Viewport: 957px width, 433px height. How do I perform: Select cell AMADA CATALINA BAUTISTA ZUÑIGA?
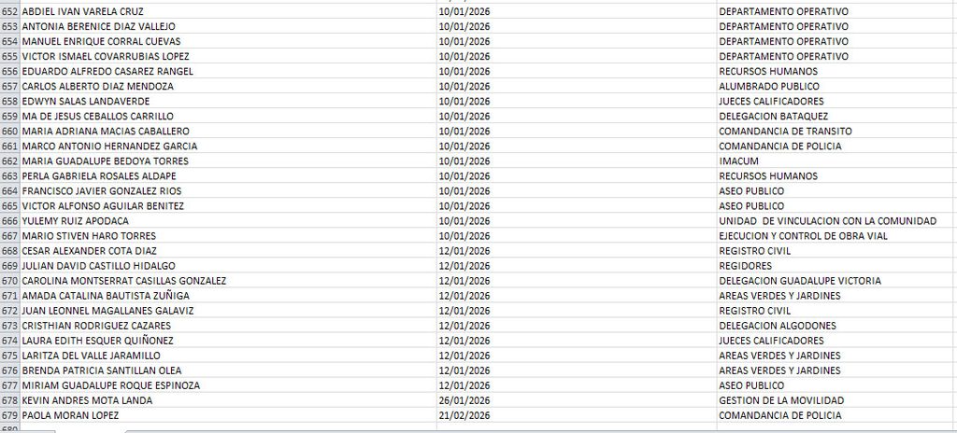point(228,295)
